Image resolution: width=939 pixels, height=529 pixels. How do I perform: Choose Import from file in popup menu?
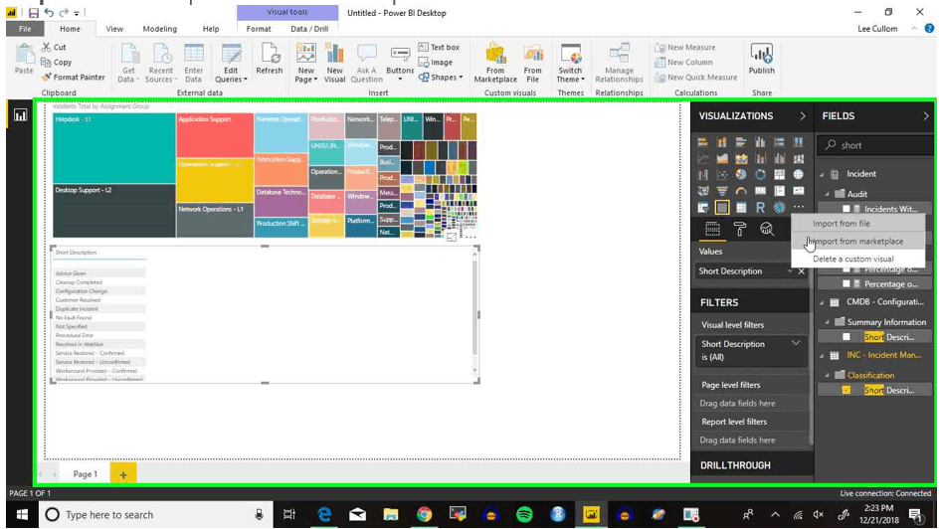858,223
